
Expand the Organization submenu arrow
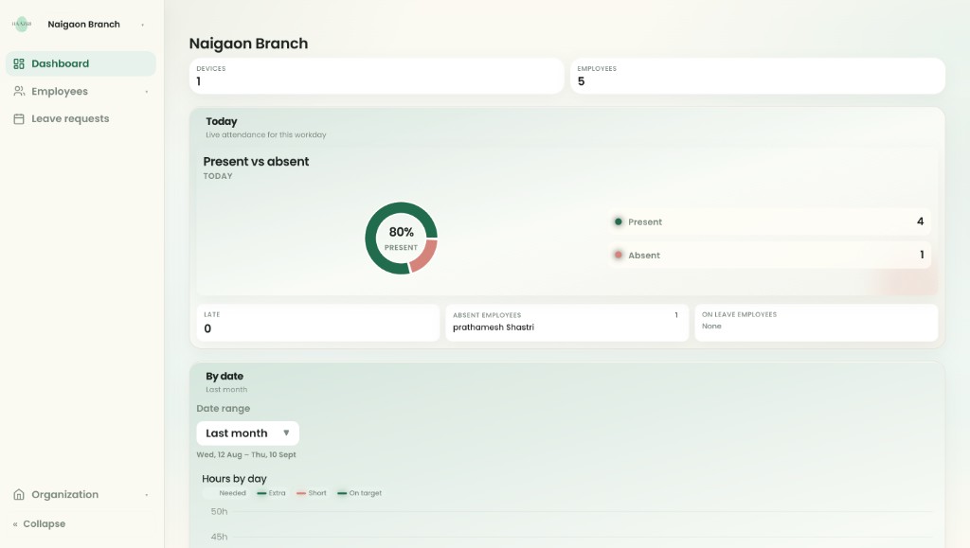[x=147, y=495]
